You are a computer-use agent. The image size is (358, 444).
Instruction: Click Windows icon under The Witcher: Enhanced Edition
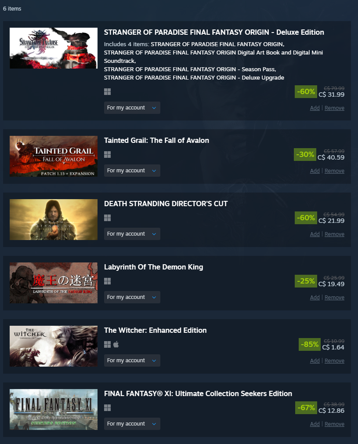pos(107,344)
